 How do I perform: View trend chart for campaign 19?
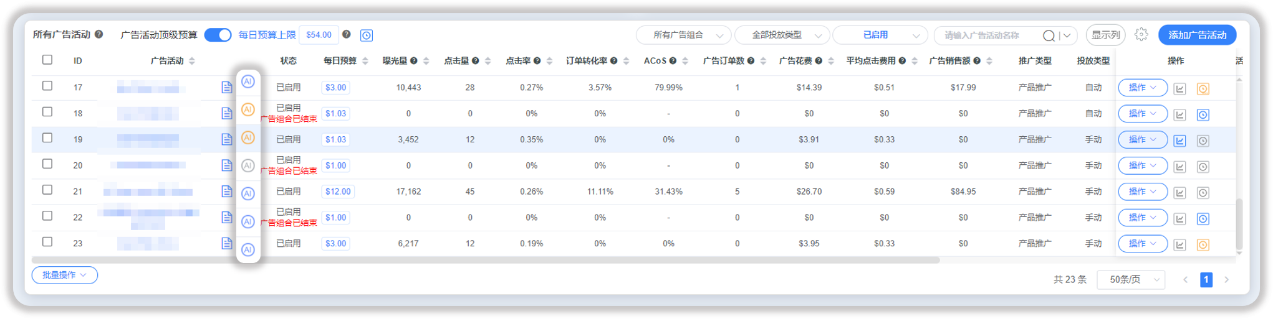(x=1179, y=141)
